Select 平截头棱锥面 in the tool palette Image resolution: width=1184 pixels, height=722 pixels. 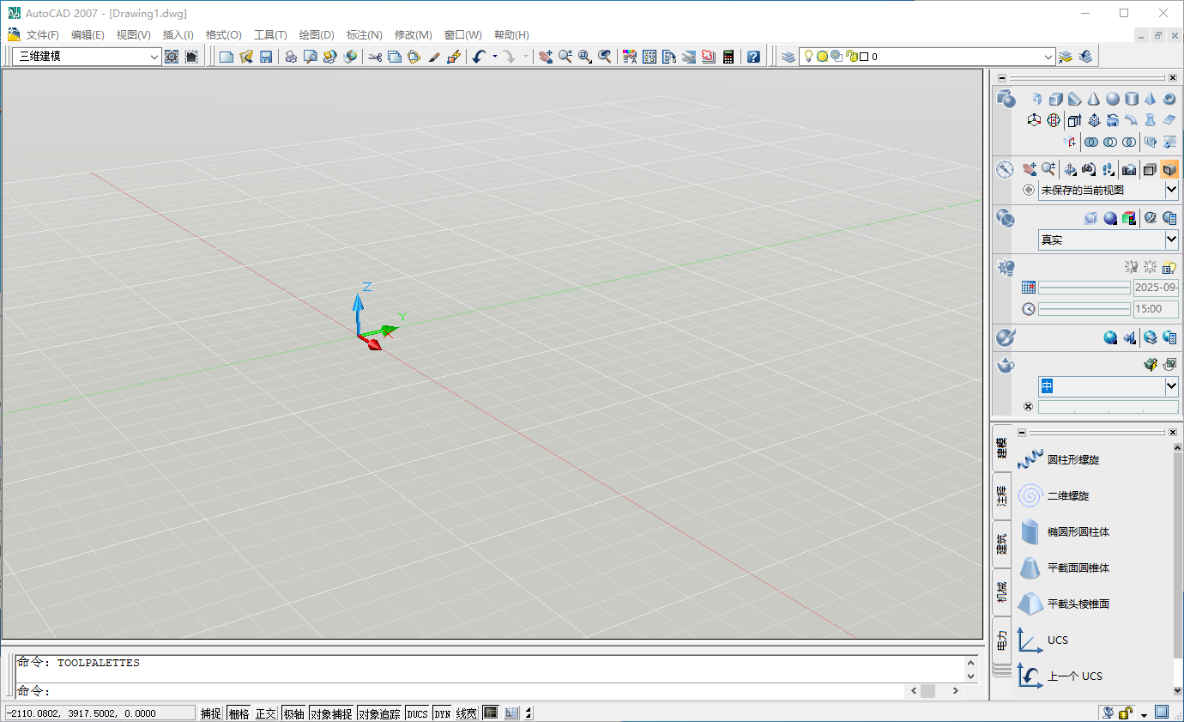(1063, 604)
